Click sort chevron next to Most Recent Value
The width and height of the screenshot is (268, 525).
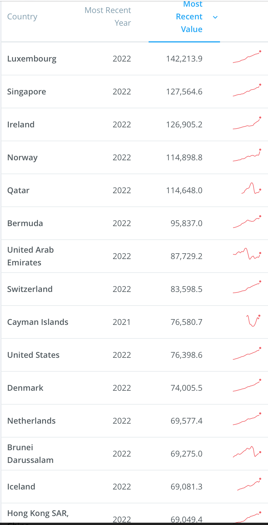point(215,17)
